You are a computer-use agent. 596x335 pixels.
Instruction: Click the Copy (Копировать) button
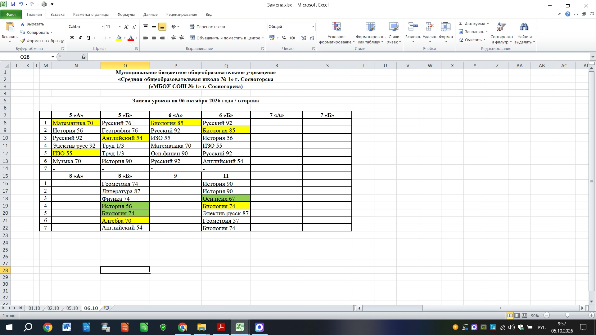36,32
